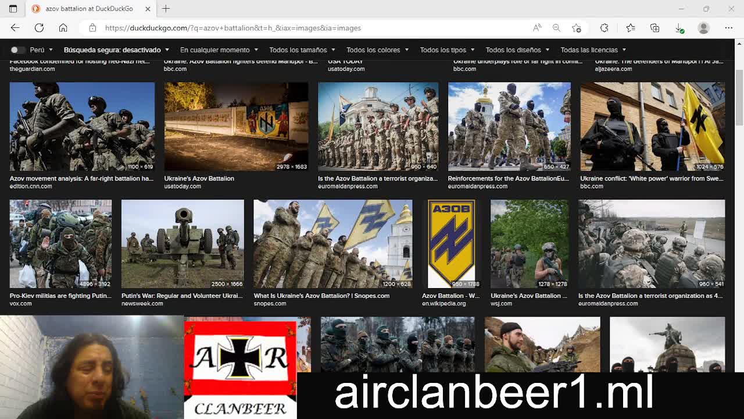Click the zoom out magnifier icon

(556, 28)
